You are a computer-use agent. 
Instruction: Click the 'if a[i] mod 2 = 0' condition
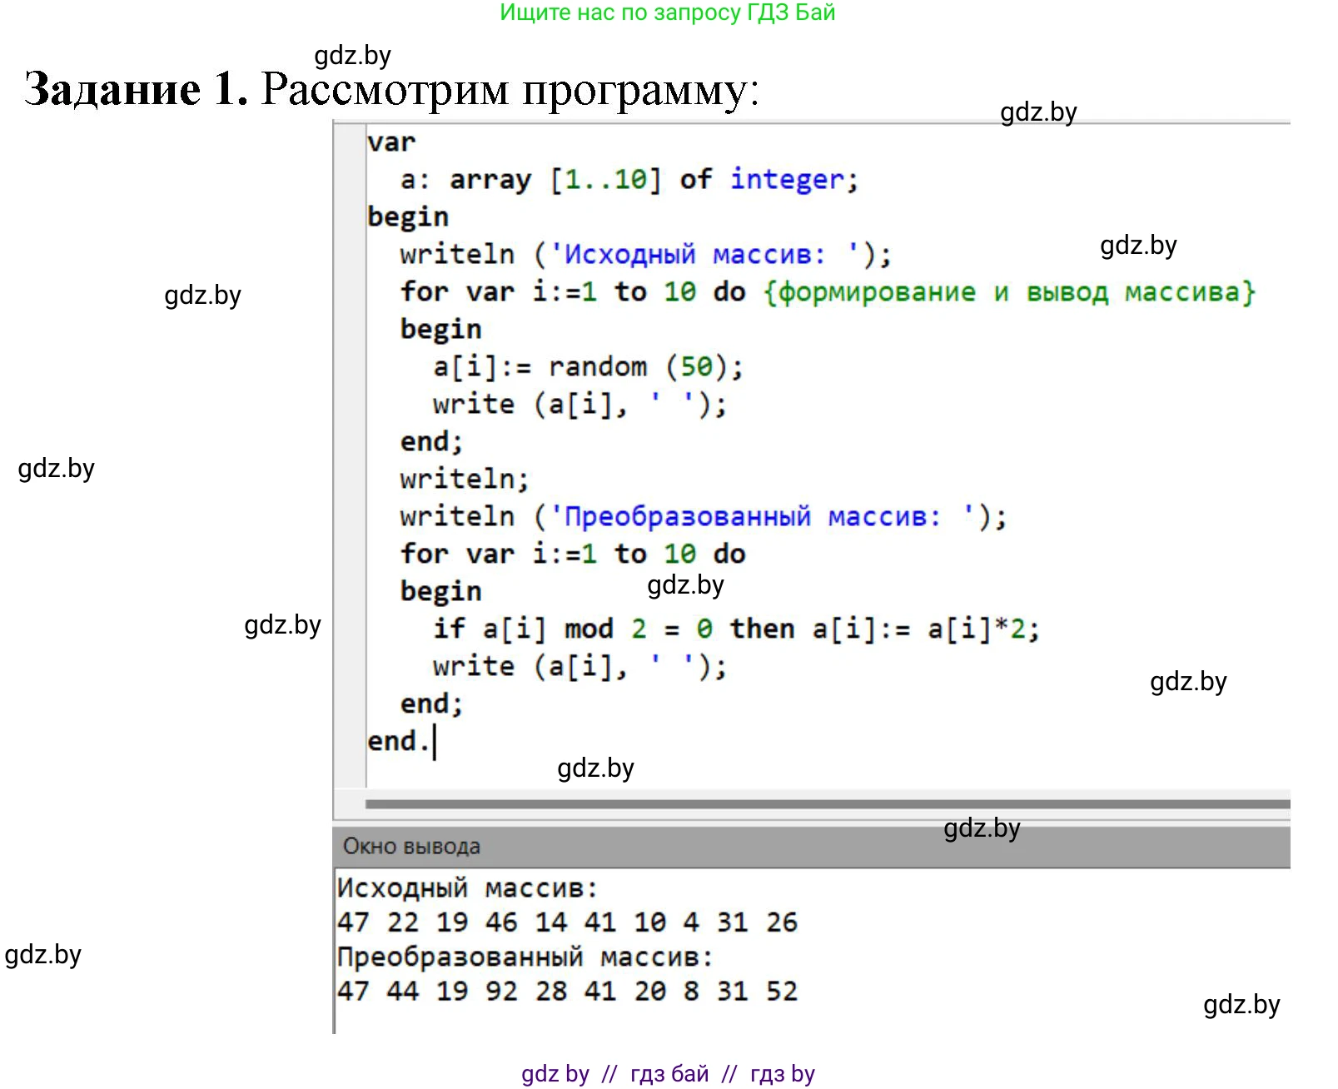click(572, 629)
